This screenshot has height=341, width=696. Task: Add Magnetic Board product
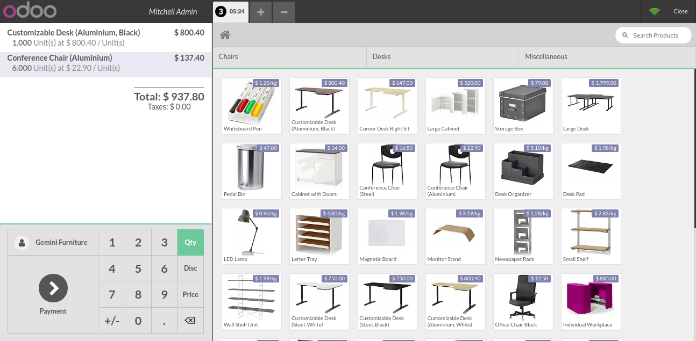point(387,236)
